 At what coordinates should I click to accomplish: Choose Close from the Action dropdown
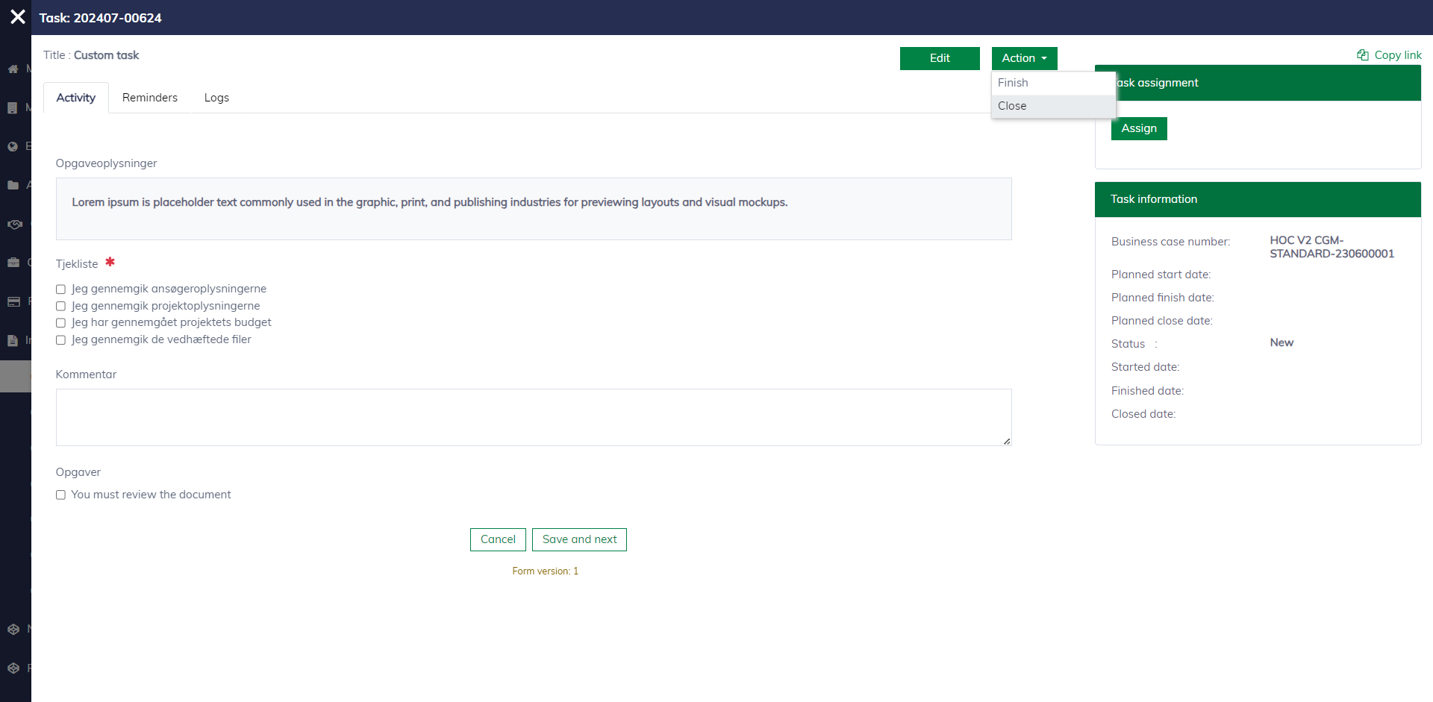coord(1012,106)
